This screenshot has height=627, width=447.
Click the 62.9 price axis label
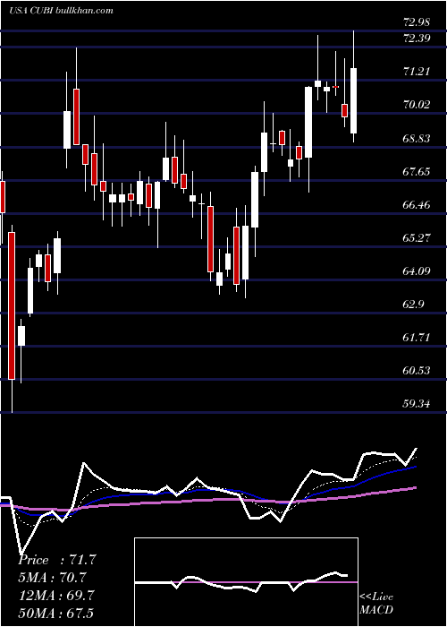click(x=413, y=305)
